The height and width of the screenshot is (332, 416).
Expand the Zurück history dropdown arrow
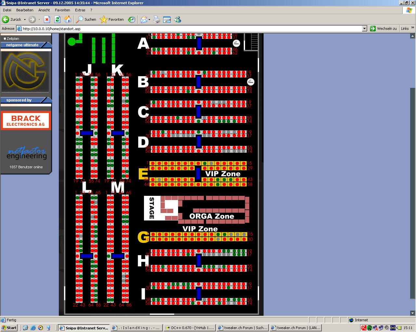[x=25, y=19]
